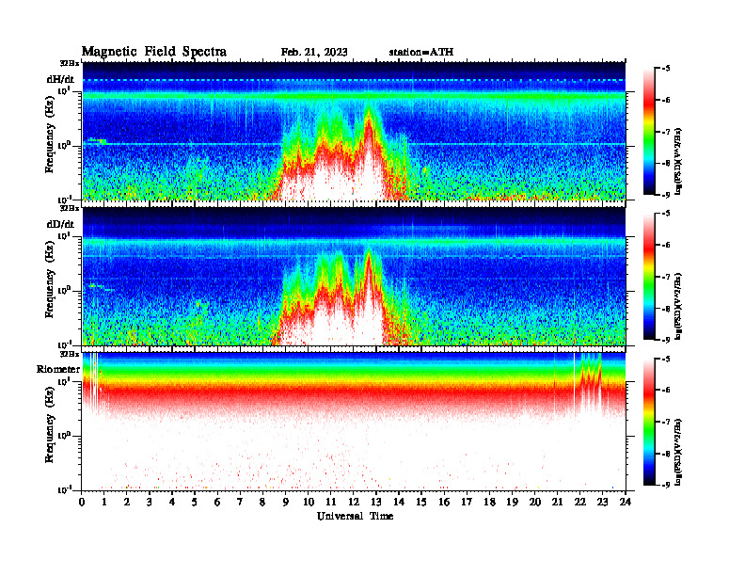Click hour "3" on the time axis
745x576 pixels.
tap(150, 503)
